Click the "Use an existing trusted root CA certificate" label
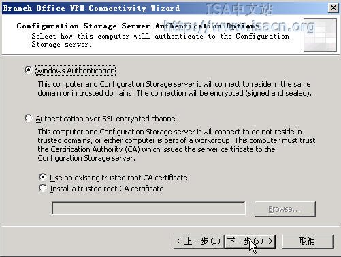 (118, 178)
